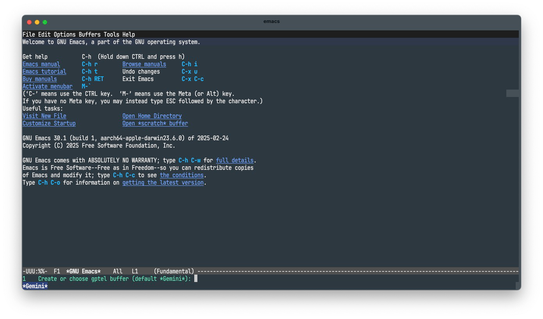Open the Customize Startup link
Image resolution: width=543 pixels, height=319 pixels.
click(49, 123)
